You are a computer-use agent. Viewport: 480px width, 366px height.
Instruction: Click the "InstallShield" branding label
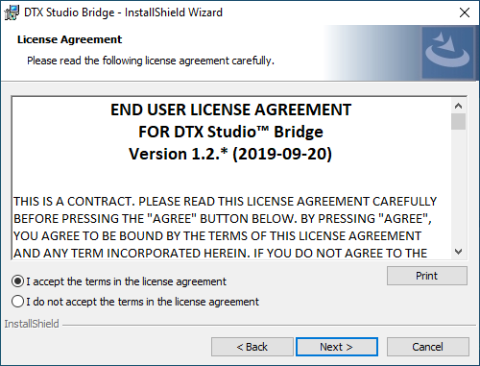click(32, 324)
